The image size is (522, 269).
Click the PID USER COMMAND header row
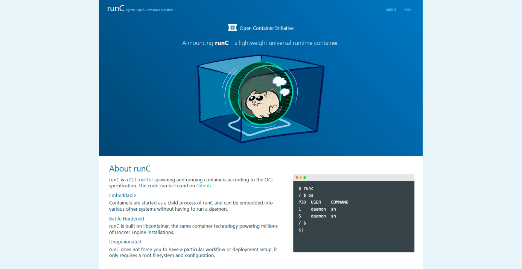(323, 202)
